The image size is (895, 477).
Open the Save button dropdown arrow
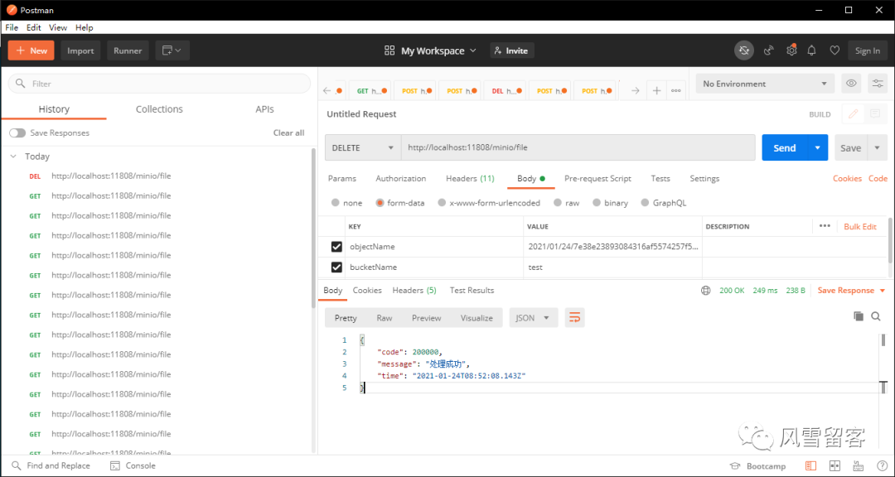(878, 147)
